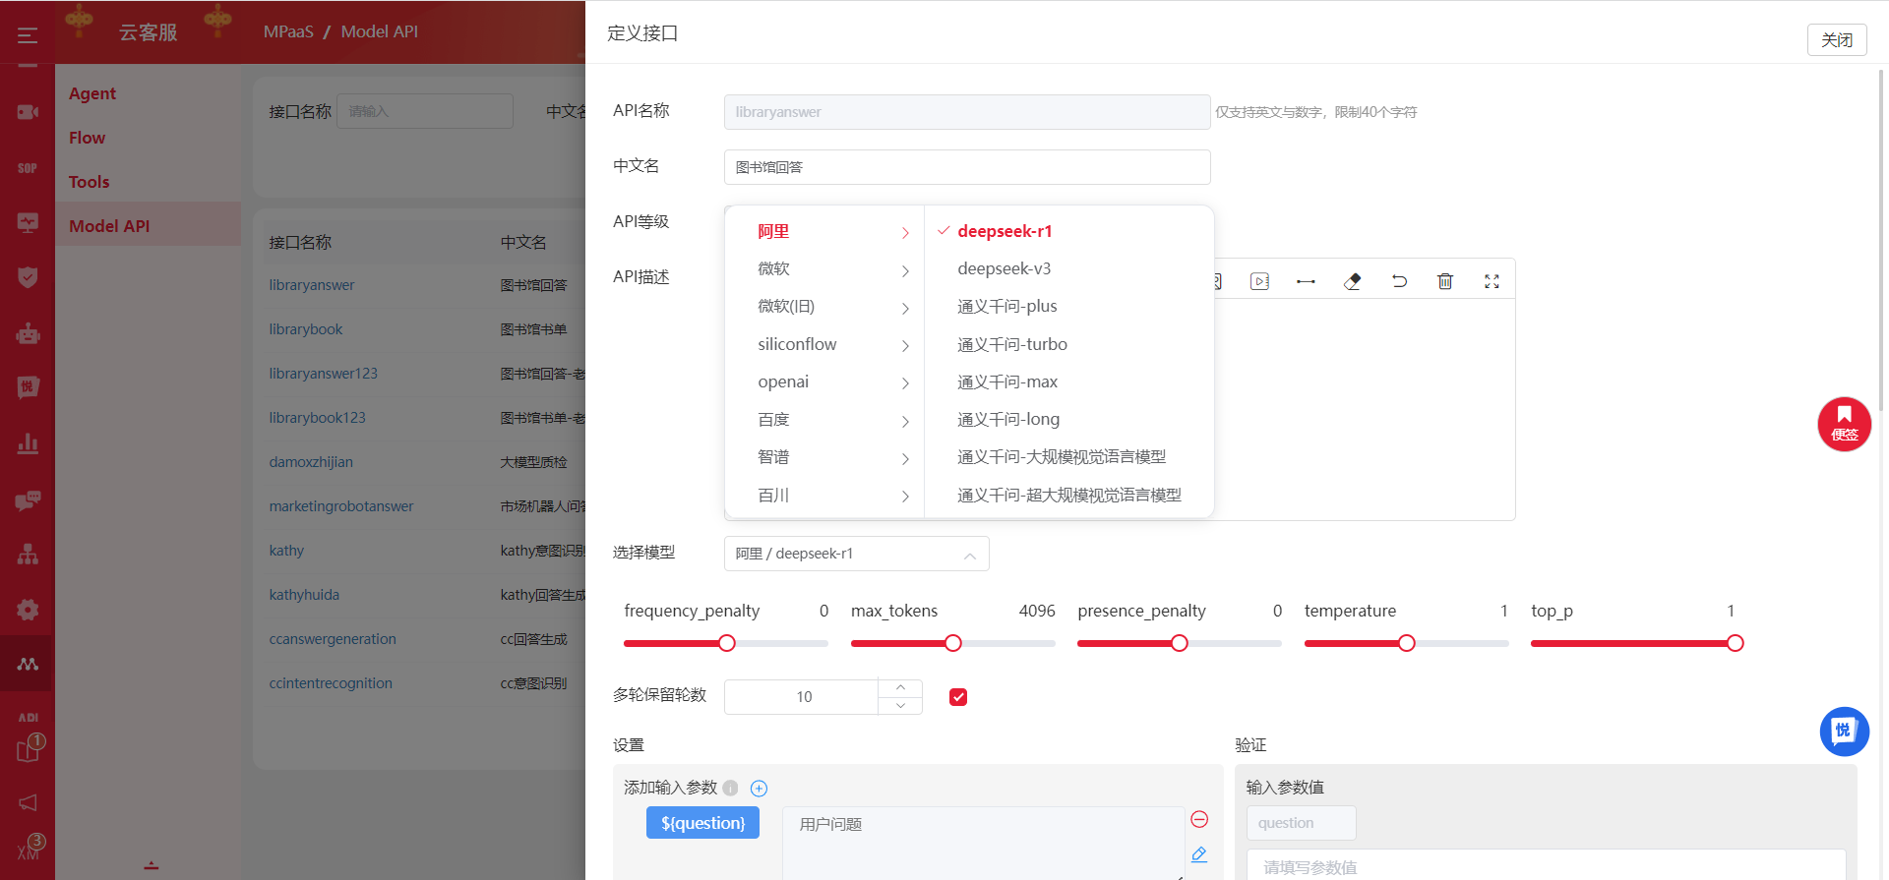This screenshot has height=880, width=1889.
Task: Open the org-chart hierarchy icon in sidebar
Action: coord(28,555)
